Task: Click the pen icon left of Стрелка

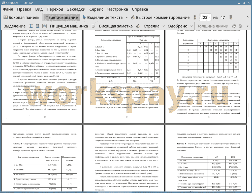Action: click(x=138, y=26)
